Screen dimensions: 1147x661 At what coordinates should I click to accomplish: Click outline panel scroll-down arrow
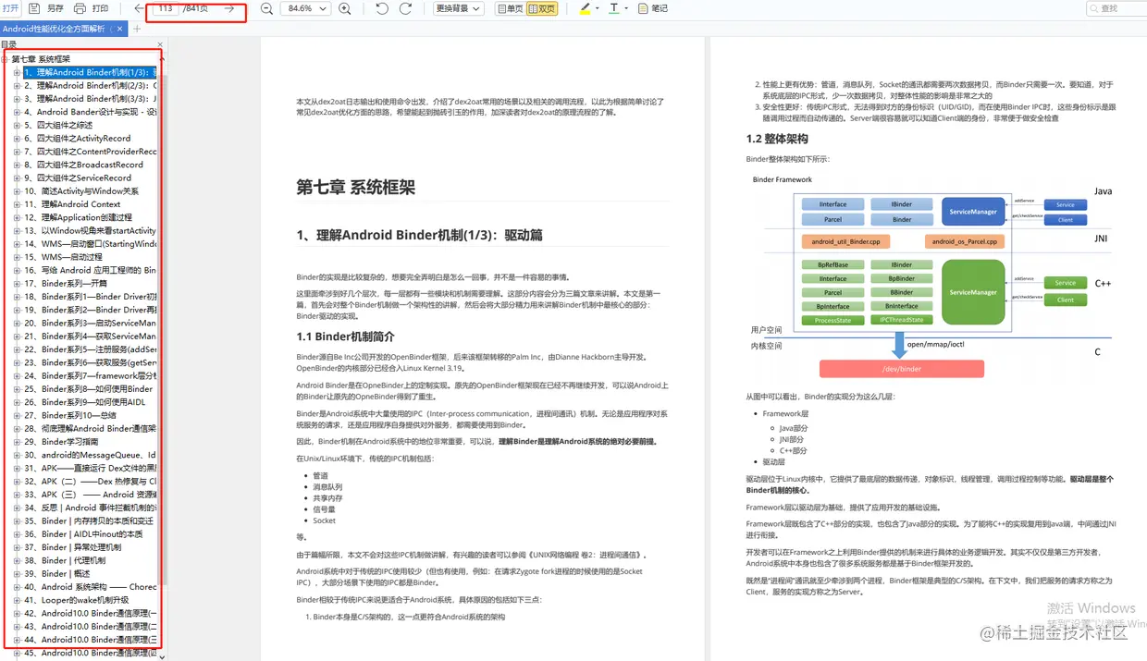pos(164,655)
